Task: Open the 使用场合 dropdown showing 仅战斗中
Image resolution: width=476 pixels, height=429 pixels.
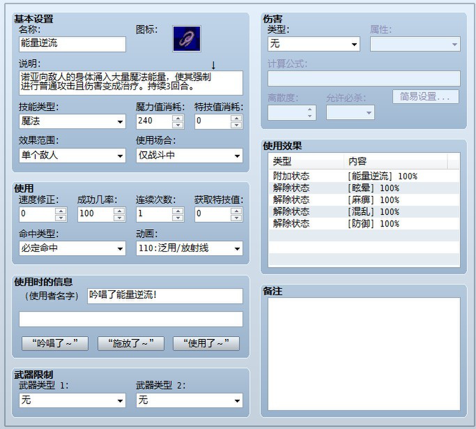Action: pyautogui.click(x=190, y=156)
